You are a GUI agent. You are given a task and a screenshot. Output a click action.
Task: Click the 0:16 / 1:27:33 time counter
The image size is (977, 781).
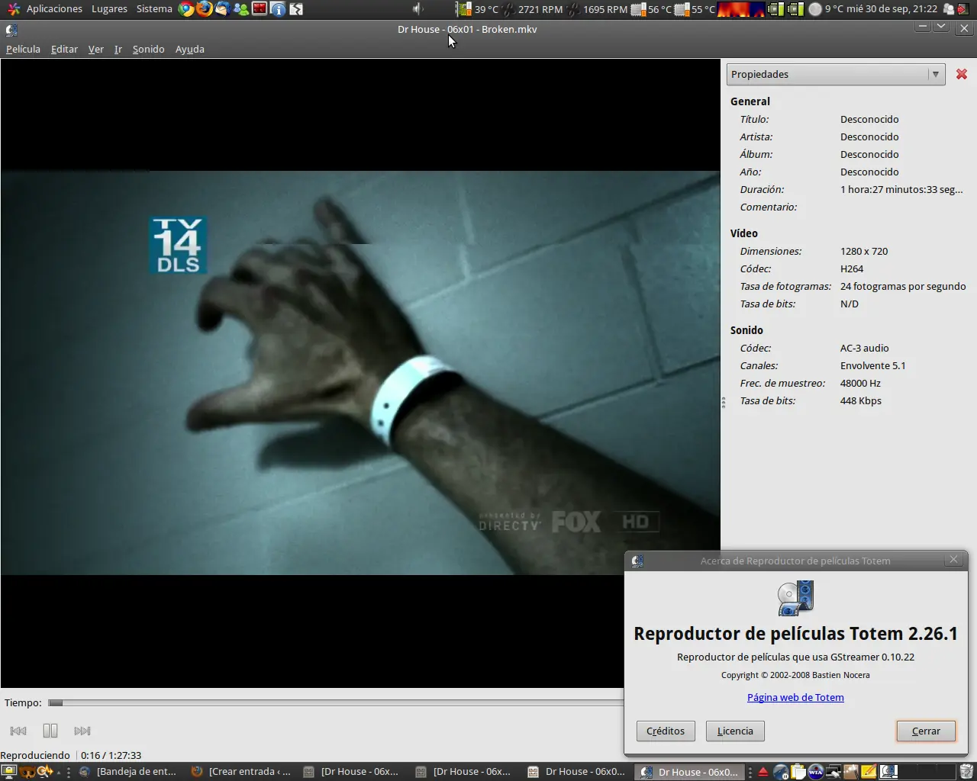coord(111,755)
